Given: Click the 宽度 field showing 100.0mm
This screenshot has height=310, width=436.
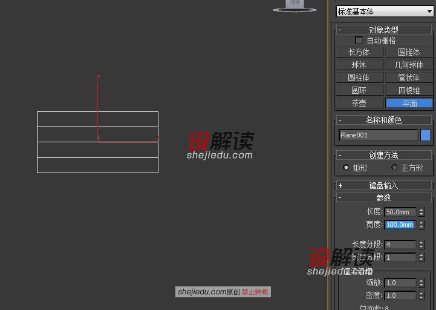Looking at the screenshot, I should pyautogui.click(x=400, y=225).
